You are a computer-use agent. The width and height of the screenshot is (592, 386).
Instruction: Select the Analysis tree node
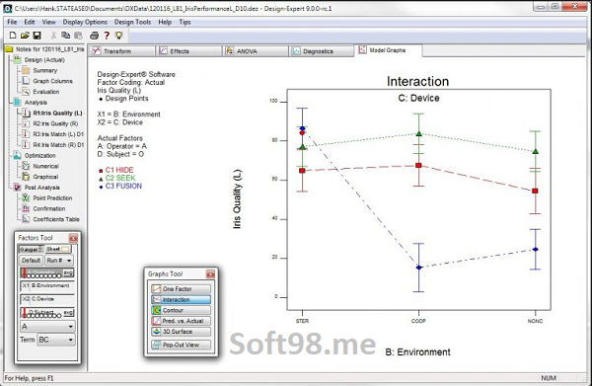tap(36, 103)
